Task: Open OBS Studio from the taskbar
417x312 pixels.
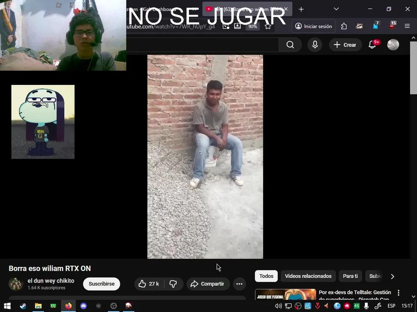Action: click(x=113, y=306)
